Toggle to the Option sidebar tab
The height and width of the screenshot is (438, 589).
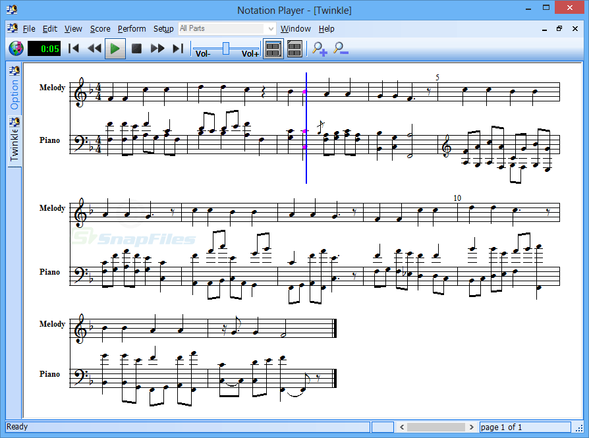click(14, 86)
